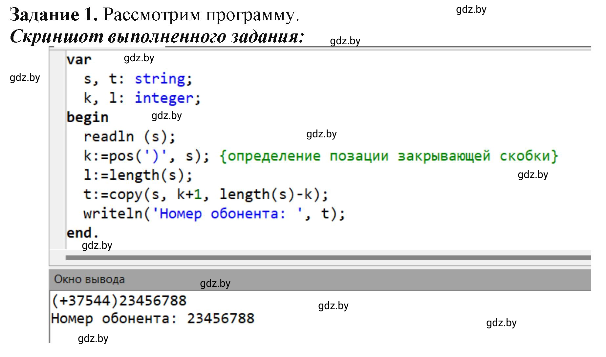Click the 'end.' keyword
This screenshot has height=357, width=606.
point(82,233)
